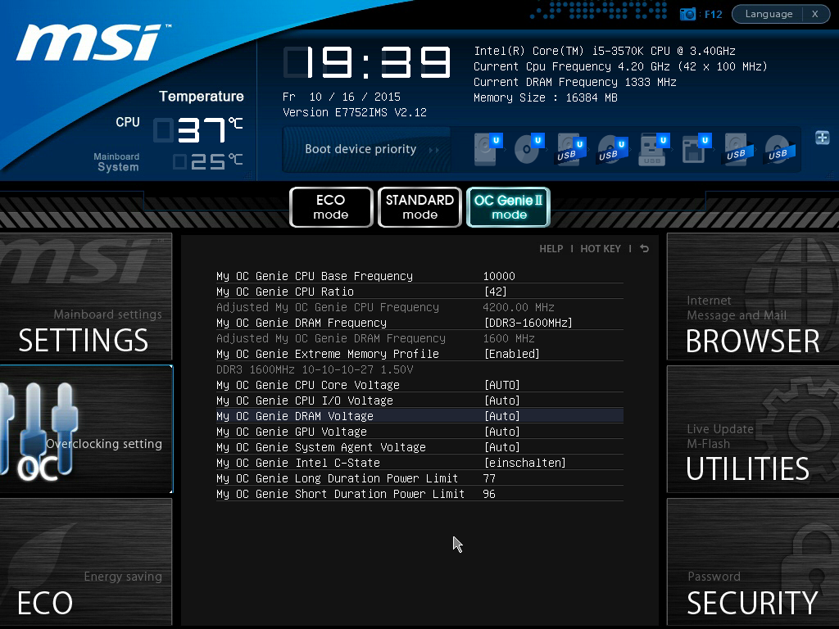Open Boot device priority
839x629 pixels.
coord(367,149)
